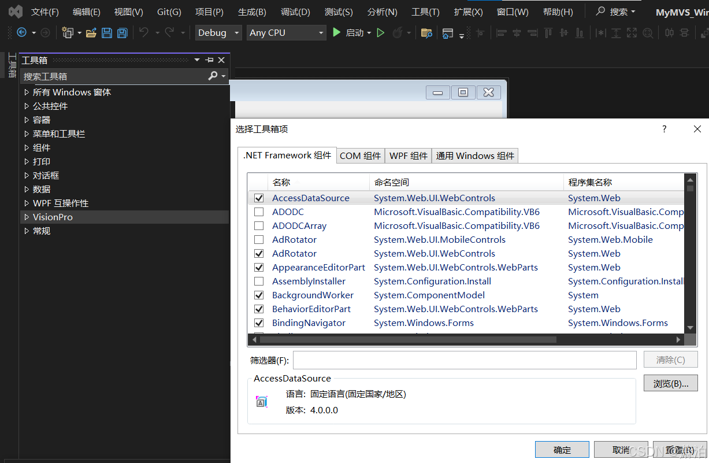
Task: Click the Align Tops layout icon
Action: click(x=548, y=33)
